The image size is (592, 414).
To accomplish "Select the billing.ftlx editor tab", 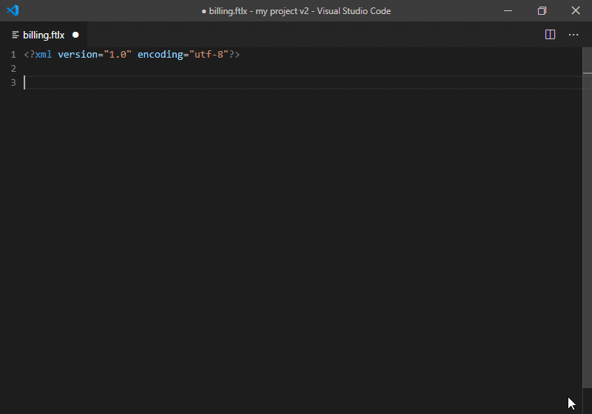I will (x=44, y=35).
